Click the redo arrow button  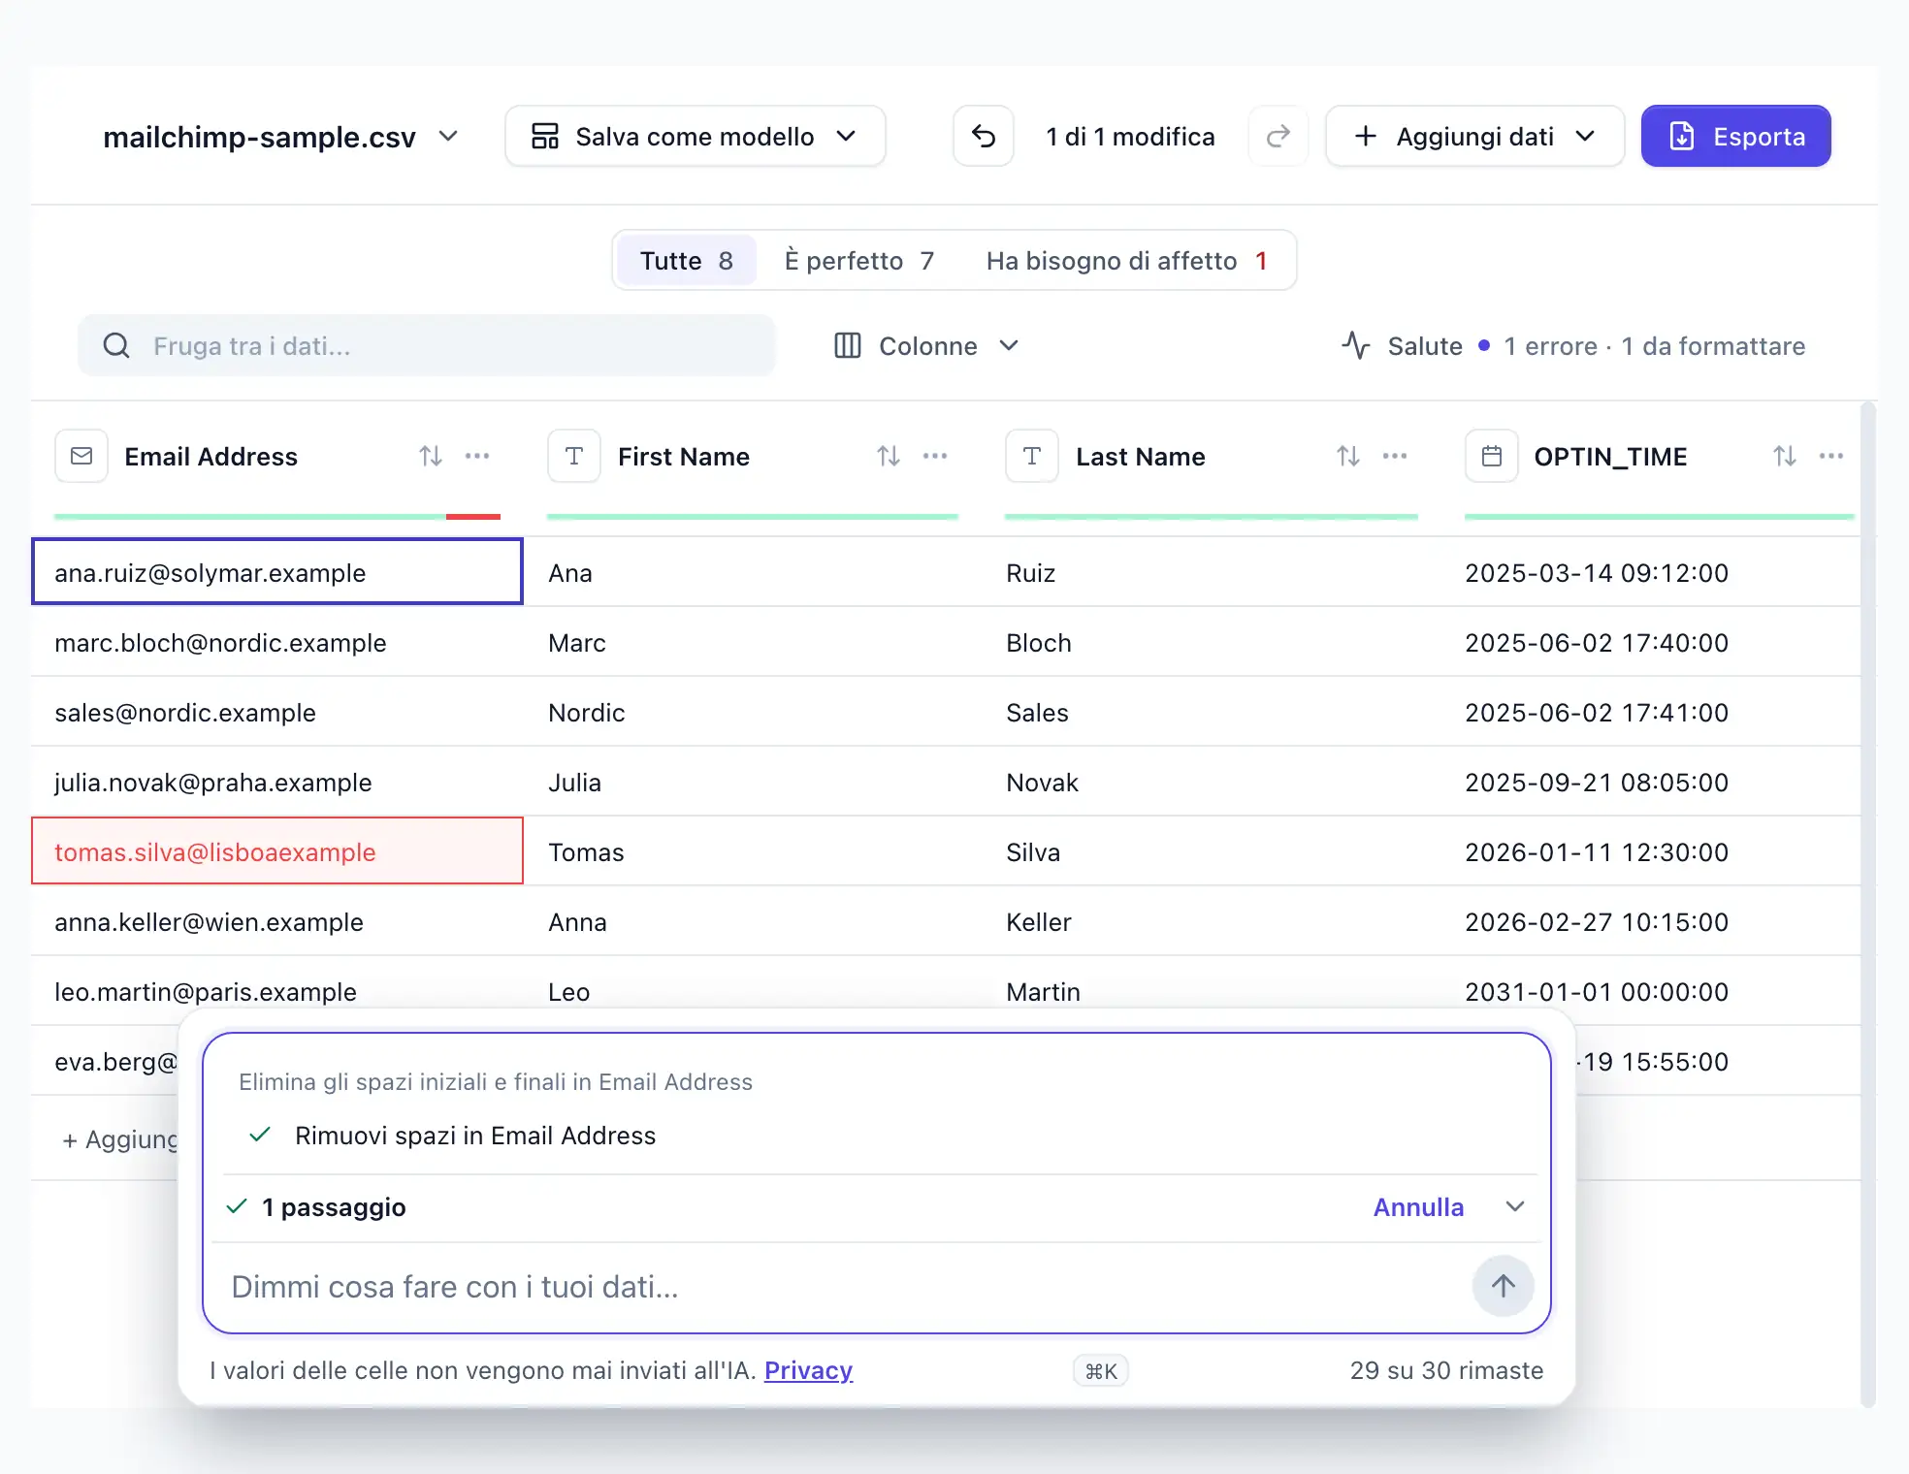pos(1278,137)
